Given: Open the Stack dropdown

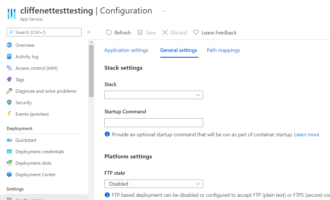Looking at the screenshot, I should (x=154, y=95).
